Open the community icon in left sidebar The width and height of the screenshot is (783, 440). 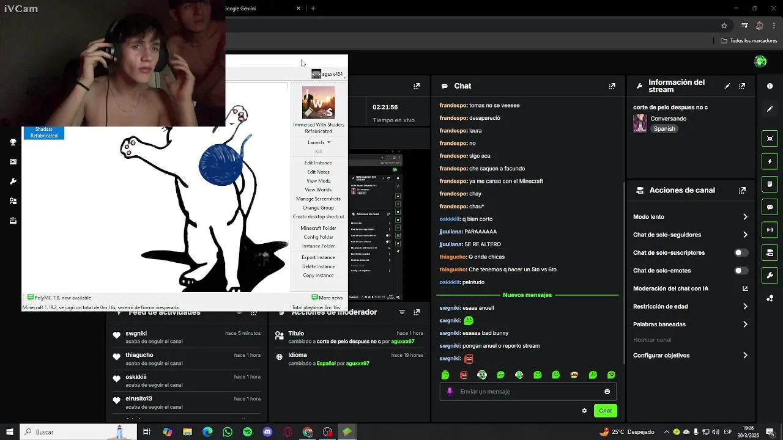[13, 201]
